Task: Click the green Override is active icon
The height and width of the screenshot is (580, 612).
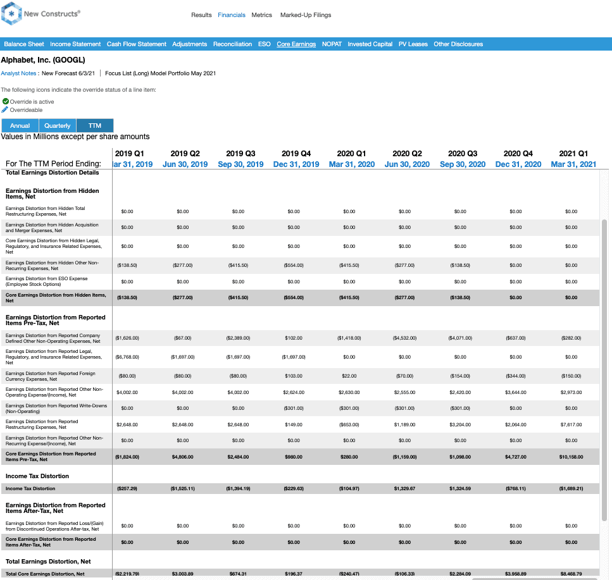Action: 6,101
